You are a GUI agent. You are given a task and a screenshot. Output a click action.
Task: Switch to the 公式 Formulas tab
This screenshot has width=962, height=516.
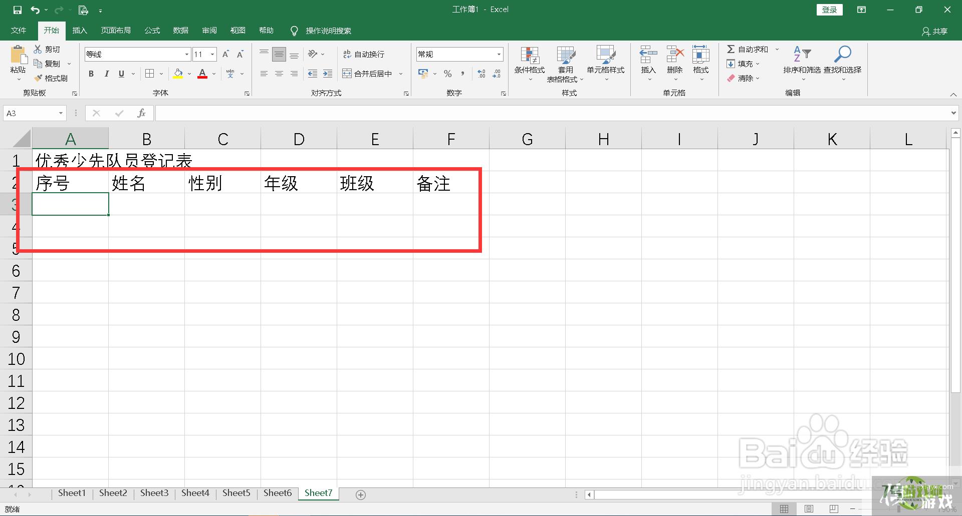click(x=152, y=31)
